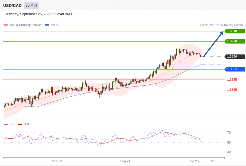Click the Research © 2025 Trading Central credit

222,25
